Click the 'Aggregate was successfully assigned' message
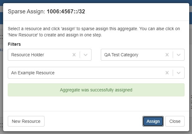This screenshot has height=134, width=192. [x=96, y=90]
